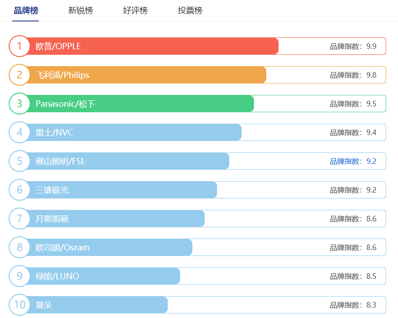Click 品牌指数: 9.9 for 欧普/OPPLE
The width and height of the screenshot is (398, 318).
353,46
